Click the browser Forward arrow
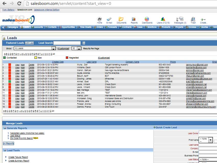The height and width of the screenshot is (163, 217). point(12,4)
